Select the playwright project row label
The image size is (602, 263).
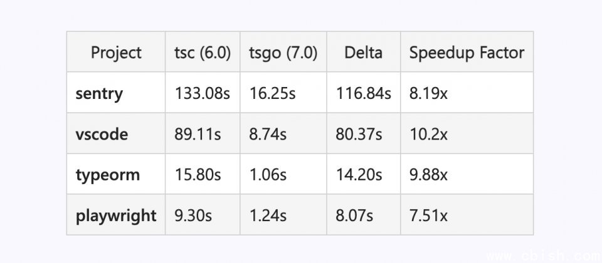(116, 216)
